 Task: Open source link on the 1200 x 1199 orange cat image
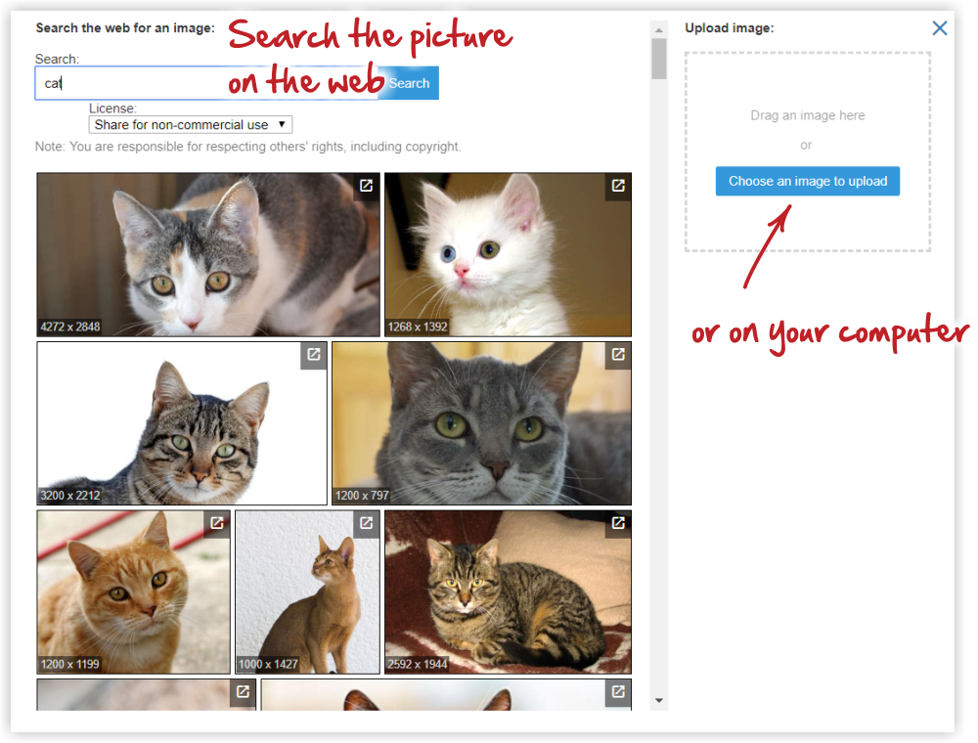coord(217,524)
